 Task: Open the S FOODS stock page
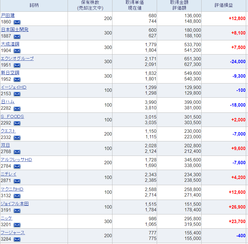[x=12, y=116]
